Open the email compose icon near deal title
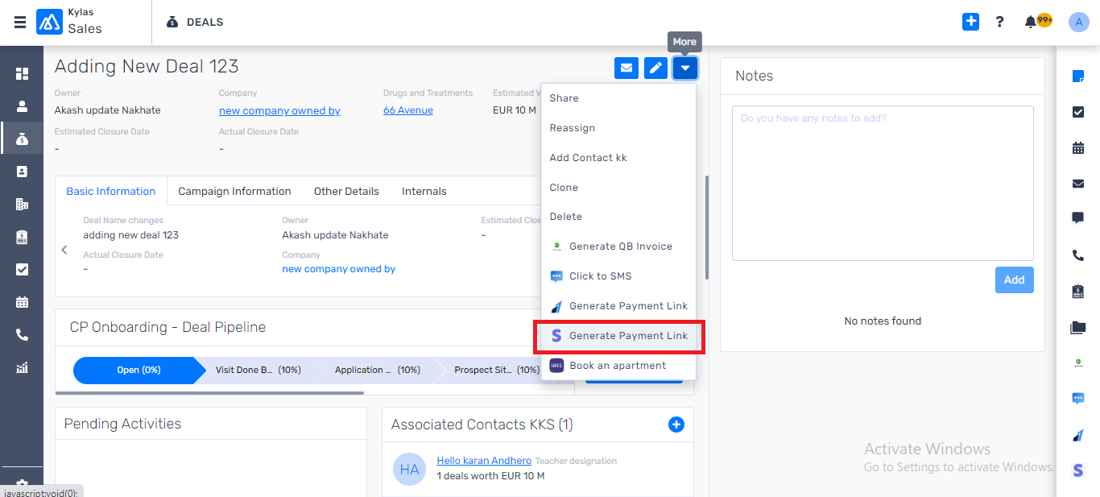This screenshot has height=497, width=1100. pyautogui.click(x=627, y=68)
